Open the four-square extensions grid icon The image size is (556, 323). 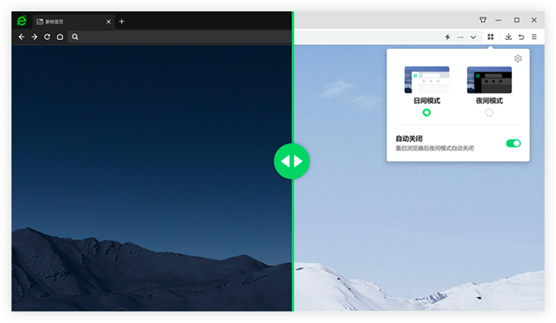[x=490, y=37]
